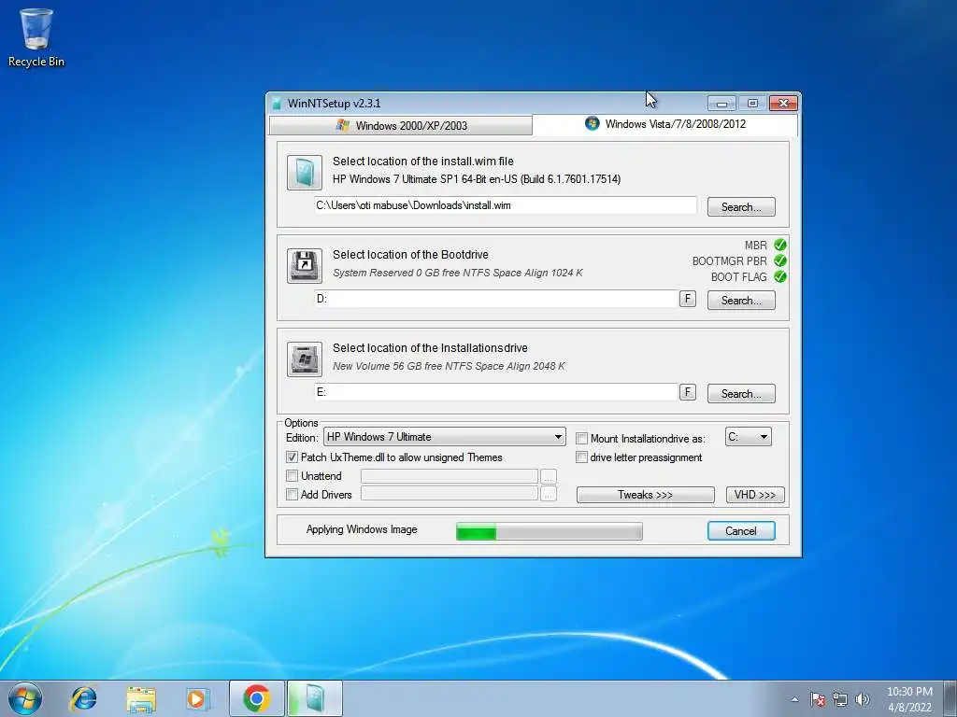This screenshot has width=957, height=717.
Task: Click the BOOTMGR PBR green checkmark icon
Action: [x=780, y=260]
